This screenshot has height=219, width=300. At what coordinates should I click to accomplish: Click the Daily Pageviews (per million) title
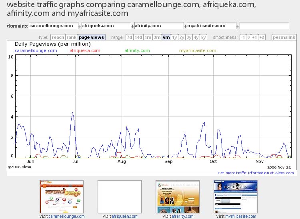[x=53, y=44]
